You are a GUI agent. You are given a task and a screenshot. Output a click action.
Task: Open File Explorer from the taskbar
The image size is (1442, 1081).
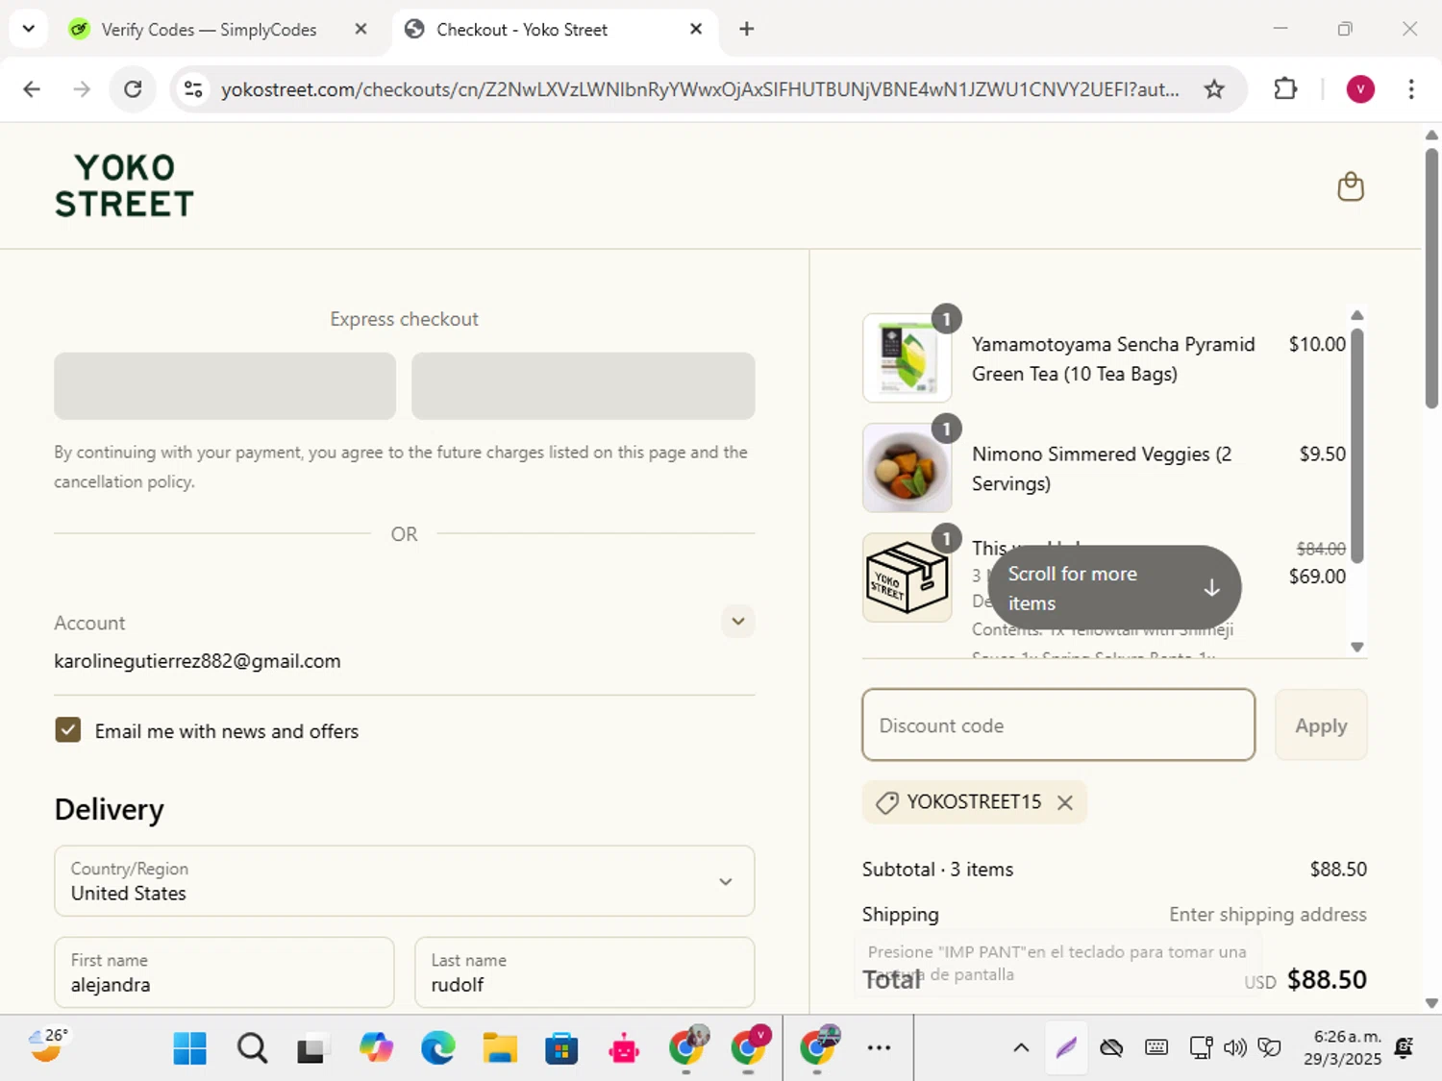pyautogui.click(x=500, y=1048)
